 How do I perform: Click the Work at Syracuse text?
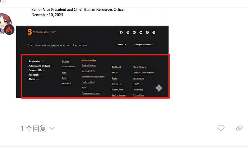(119, 95)
